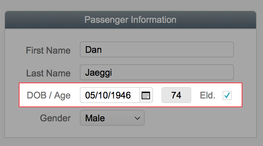Image resolution: width=263 pixels, height=146 pixels.
Task: Click the dropdown chevron in Gender field
Action: [x=137, y=118]
